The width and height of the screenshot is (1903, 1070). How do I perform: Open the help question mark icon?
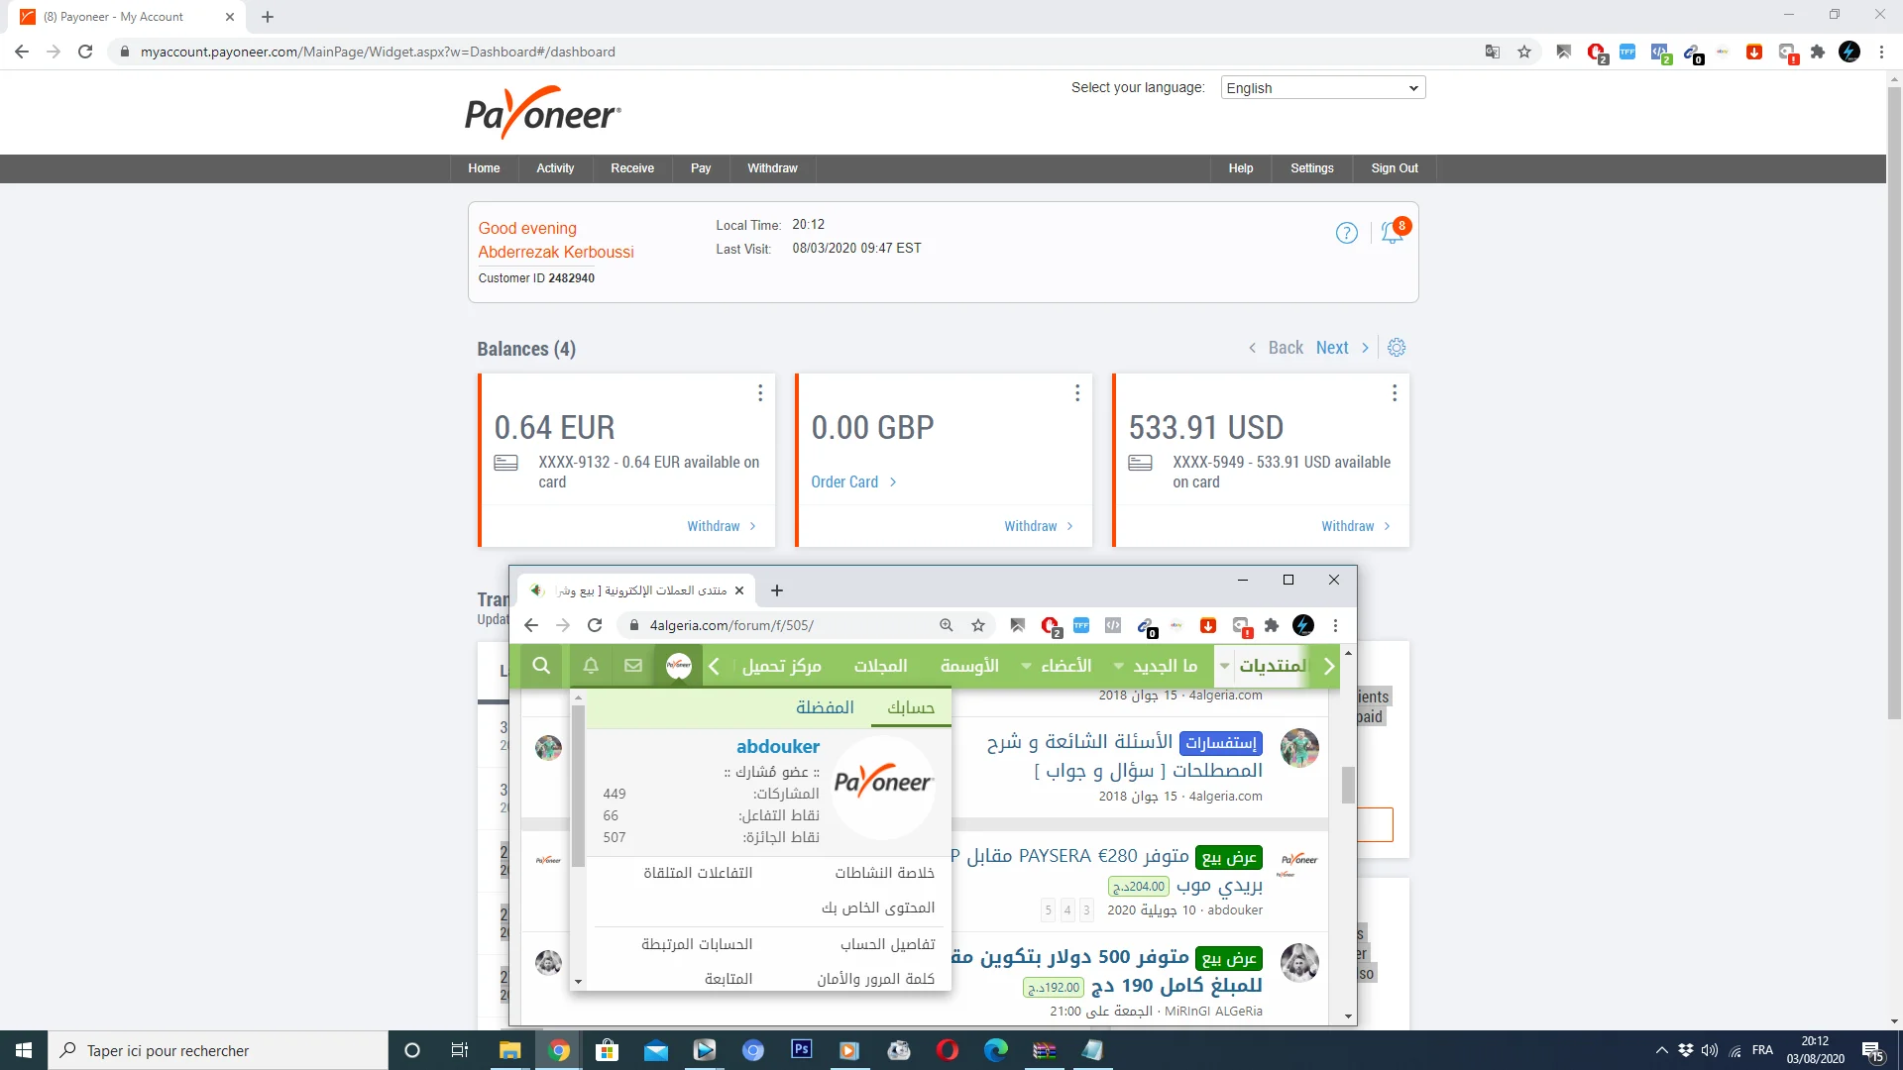tap(1346, 233)
